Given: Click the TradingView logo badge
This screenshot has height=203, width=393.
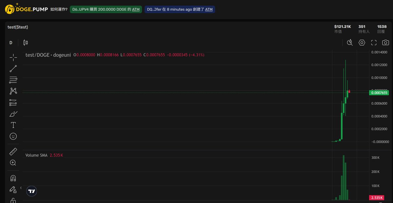Looking at the screenshot, I should 31,191.
